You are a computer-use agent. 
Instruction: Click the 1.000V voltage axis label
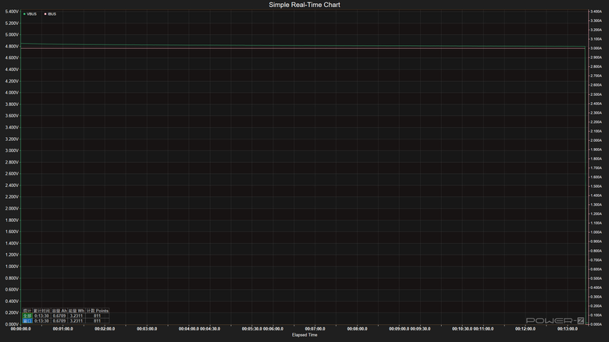12,266
